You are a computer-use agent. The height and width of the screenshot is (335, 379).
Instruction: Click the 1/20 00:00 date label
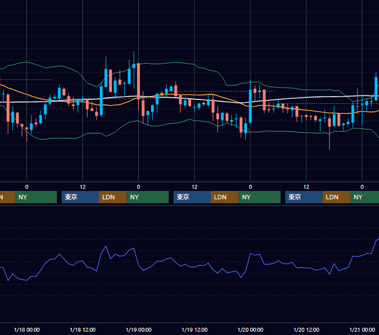point(250,329)
